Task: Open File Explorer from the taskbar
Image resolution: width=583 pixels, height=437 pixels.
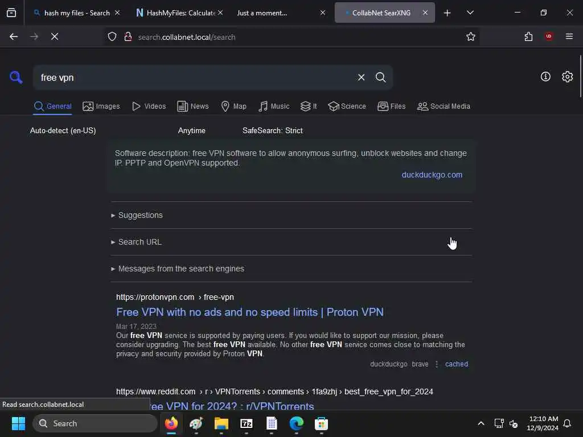Action: coord(221,423)
